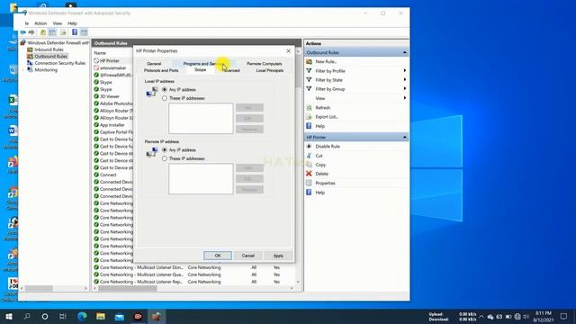The width and height of the screenshot is (576, 324).
Task: Go forward with the toolbar Forward arrow
Action: 31,32
